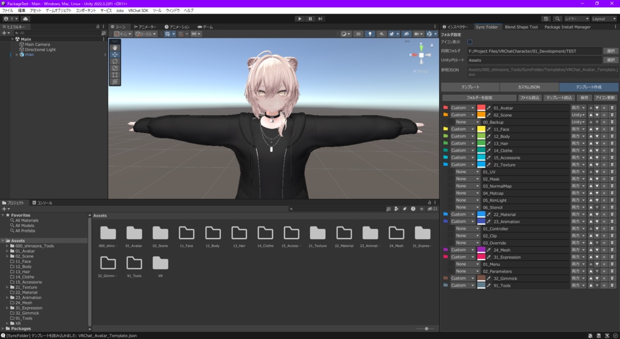Open Custom icon dropdown for 02_Scene

click(462, 115)
